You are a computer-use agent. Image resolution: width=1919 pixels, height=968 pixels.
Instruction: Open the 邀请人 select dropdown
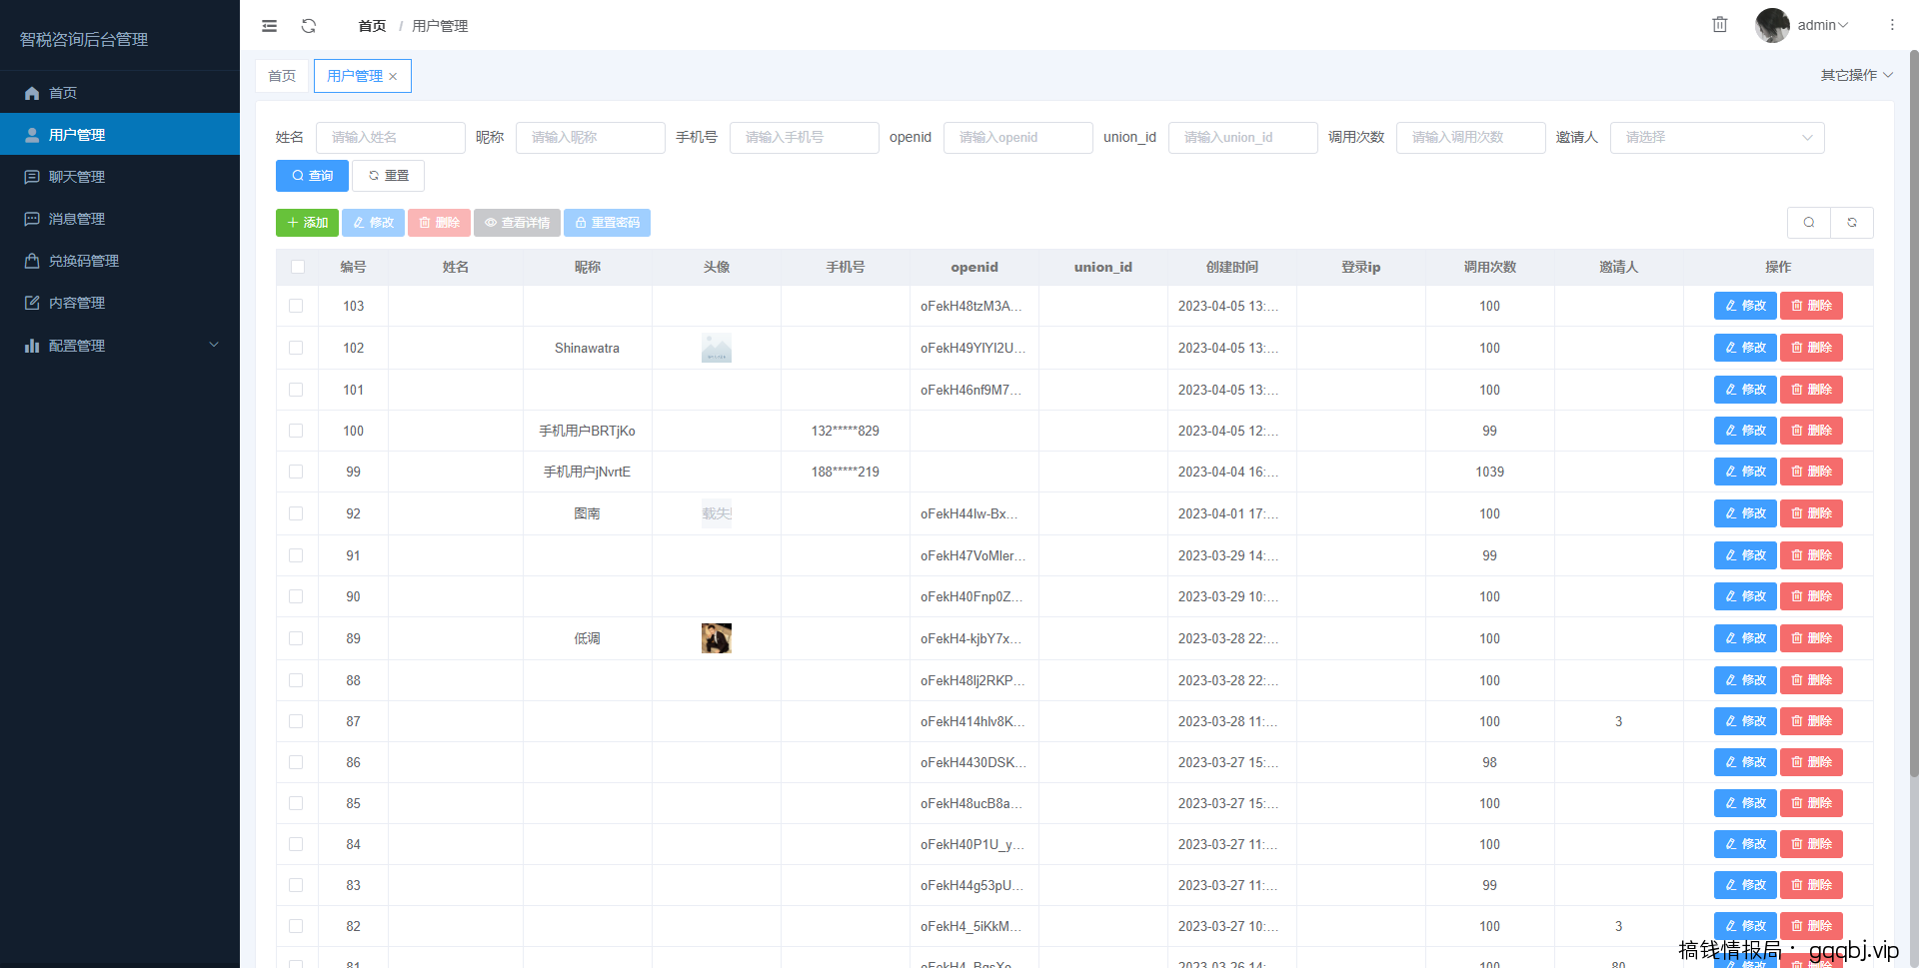1716,138
